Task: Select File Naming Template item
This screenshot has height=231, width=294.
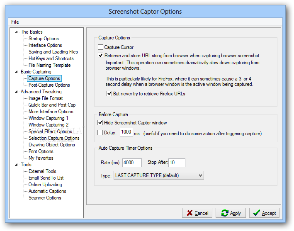Action: point(49,65)
